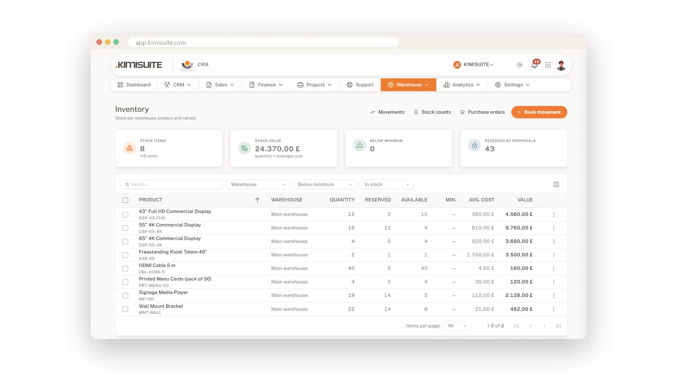
Task: Click the Kimisuite logo
Action: (139, 65)
